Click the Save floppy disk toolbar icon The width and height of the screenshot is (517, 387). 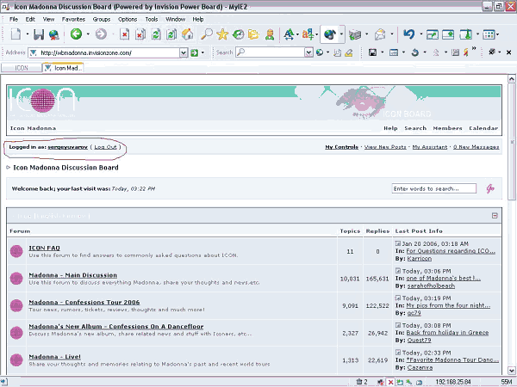[x=39, y=34]
